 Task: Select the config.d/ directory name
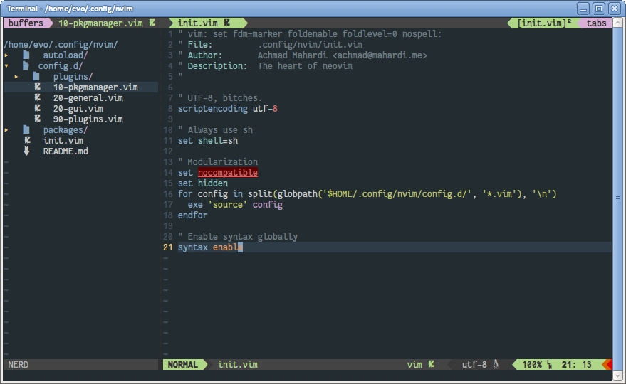click(x=61, y=66)
